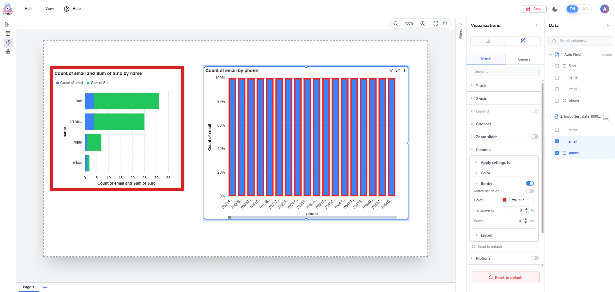The height and width of the screenshot is (292, 615).
Task: Expand the phone chart to focus mode
Action: pos(398,71)
